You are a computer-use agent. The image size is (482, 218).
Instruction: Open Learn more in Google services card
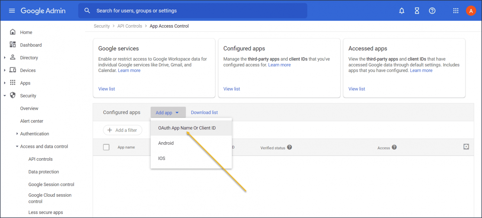pos(129,70)
